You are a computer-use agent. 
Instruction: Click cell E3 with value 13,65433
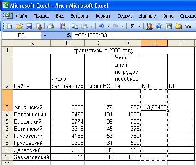coord(154,100)
